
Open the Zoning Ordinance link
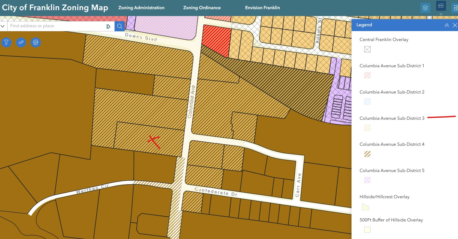coord(202,8)
